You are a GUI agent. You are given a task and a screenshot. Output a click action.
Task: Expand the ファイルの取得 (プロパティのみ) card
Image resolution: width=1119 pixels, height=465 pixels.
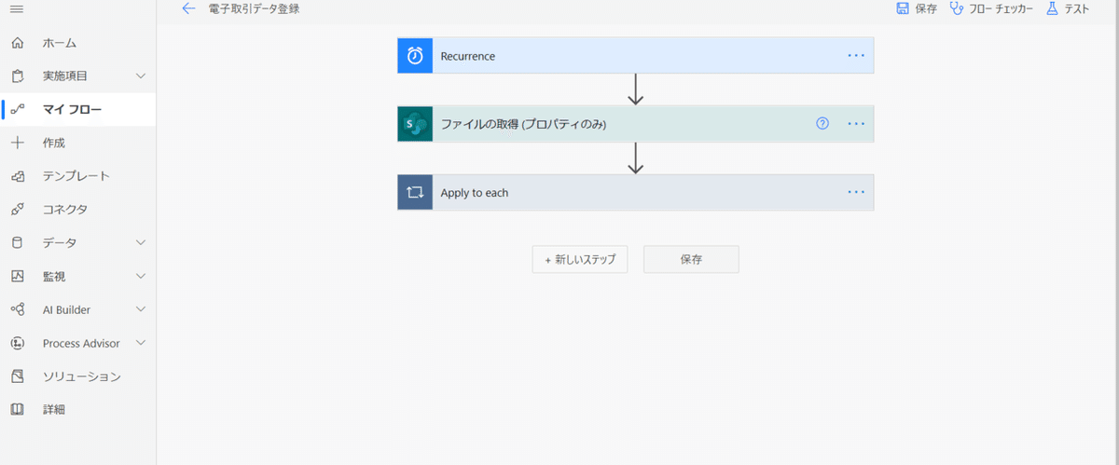[x=635, y=124]
